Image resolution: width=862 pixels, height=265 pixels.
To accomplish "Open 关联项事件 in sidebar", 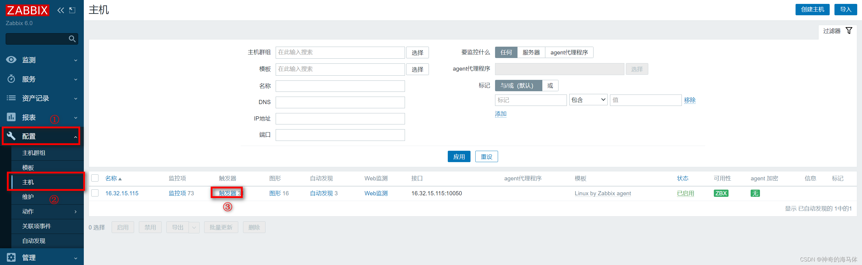I will (x=37, y=226).
